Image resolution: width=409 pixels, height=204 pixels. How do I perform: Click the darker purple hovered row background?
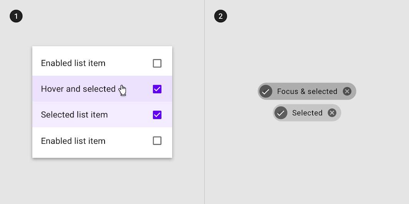(102, 89)
